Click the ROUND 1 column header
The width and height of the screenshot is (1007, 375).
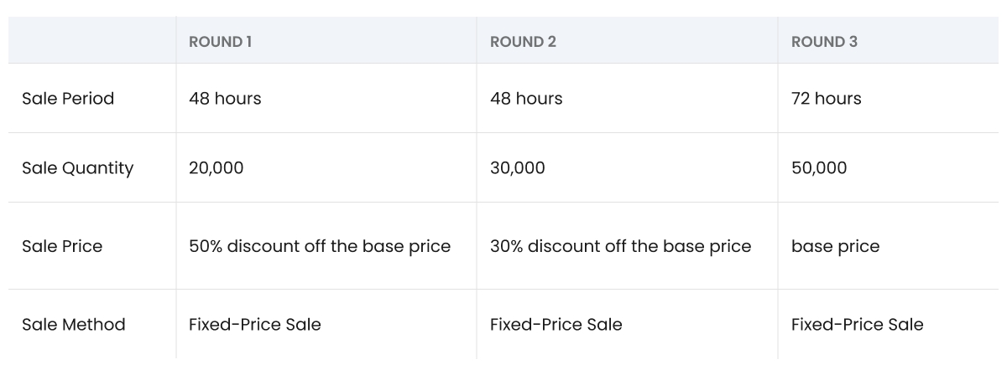221,42
